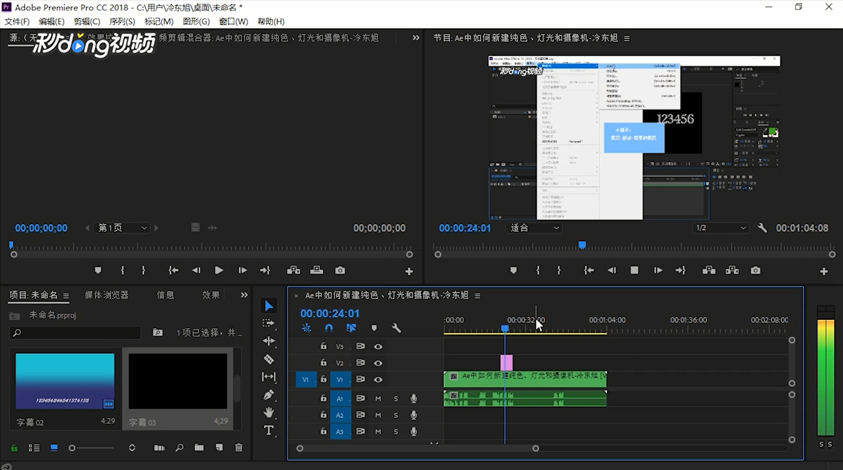The height and width of the screenshot is (470, 843).
Task: Mute audio track A1
Action: point(378,399)
